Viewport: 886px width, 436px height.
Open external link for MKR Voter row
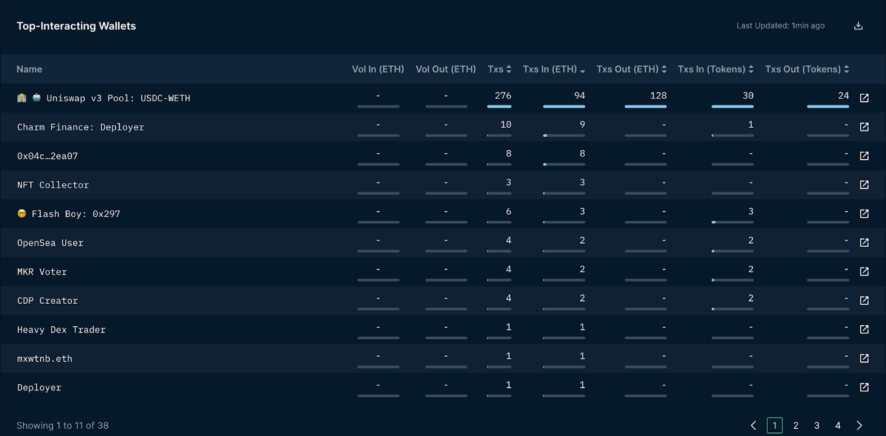pos(864,271)
